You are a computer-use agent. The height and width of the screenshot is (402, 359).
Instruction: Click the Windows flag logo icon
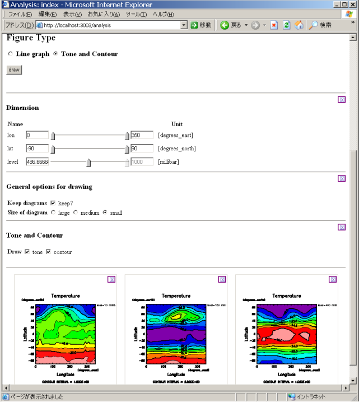pos(349,14)
